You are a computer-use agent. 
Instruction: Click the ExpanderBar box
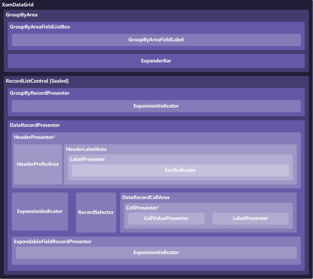(156, 61)
